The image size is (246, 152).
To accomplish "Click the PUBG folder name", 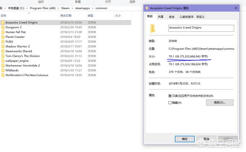I will click(x=9, y=42).
